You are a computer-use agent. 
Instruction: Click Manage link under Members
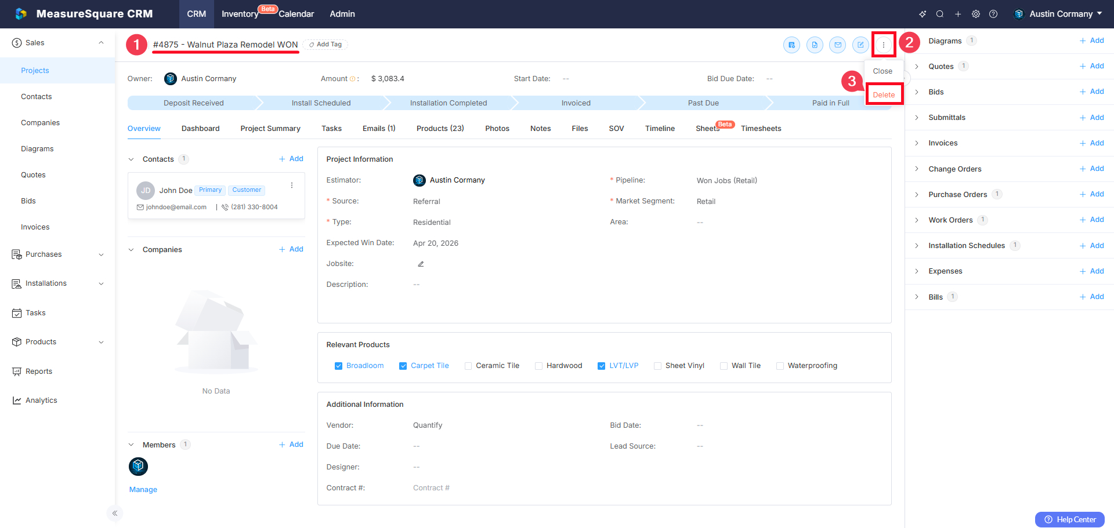pyautogui.click(x=143, y=490)
